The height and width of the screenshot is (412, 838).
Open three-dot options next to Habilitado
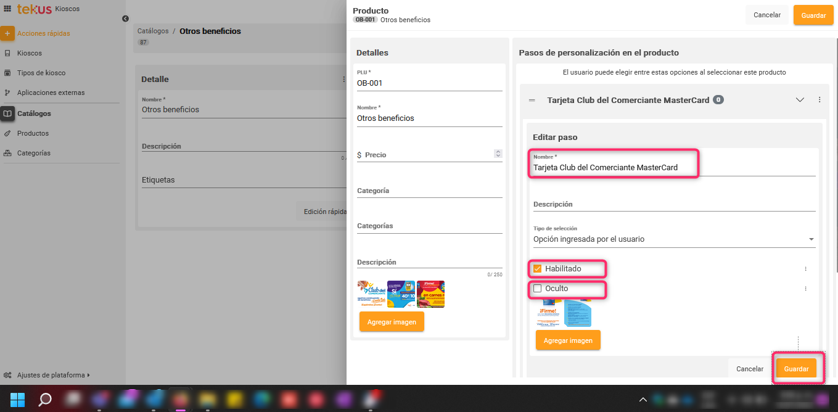(x=805, y=269)
